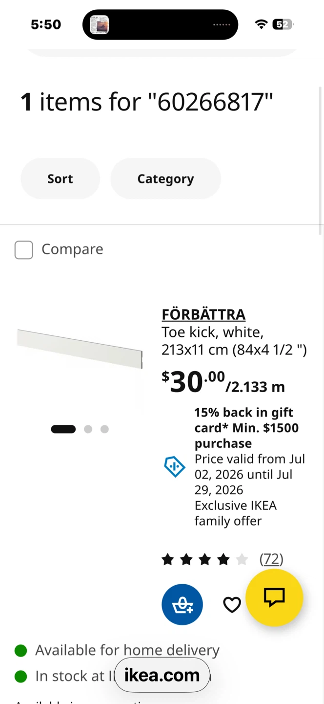Save item to favorites with heart icon
324x704 pixels.
[232, 605]
